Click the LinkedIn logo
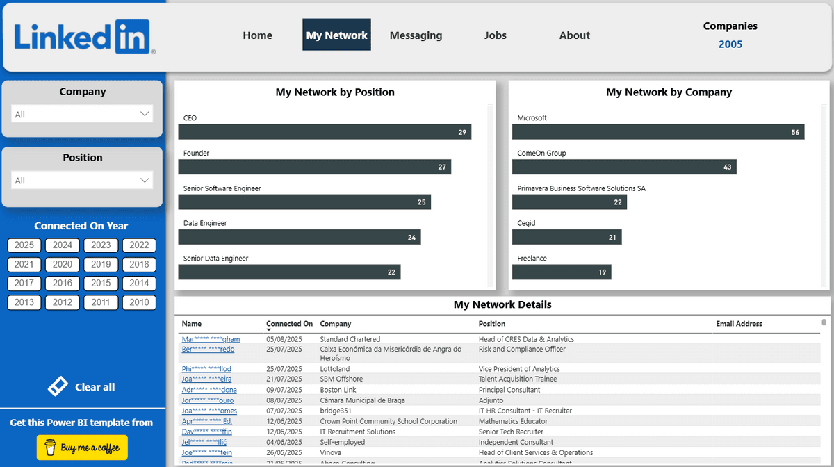The image size is (834, 467). 83,36
